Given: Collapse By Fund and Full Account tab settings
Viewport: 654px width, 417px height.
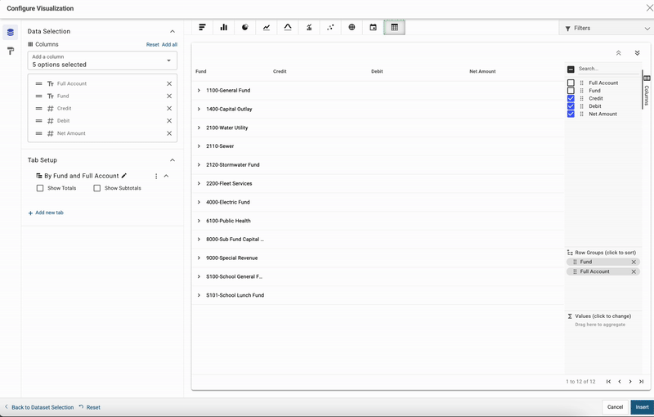Looking at the screenshot, I should point(166,176).
